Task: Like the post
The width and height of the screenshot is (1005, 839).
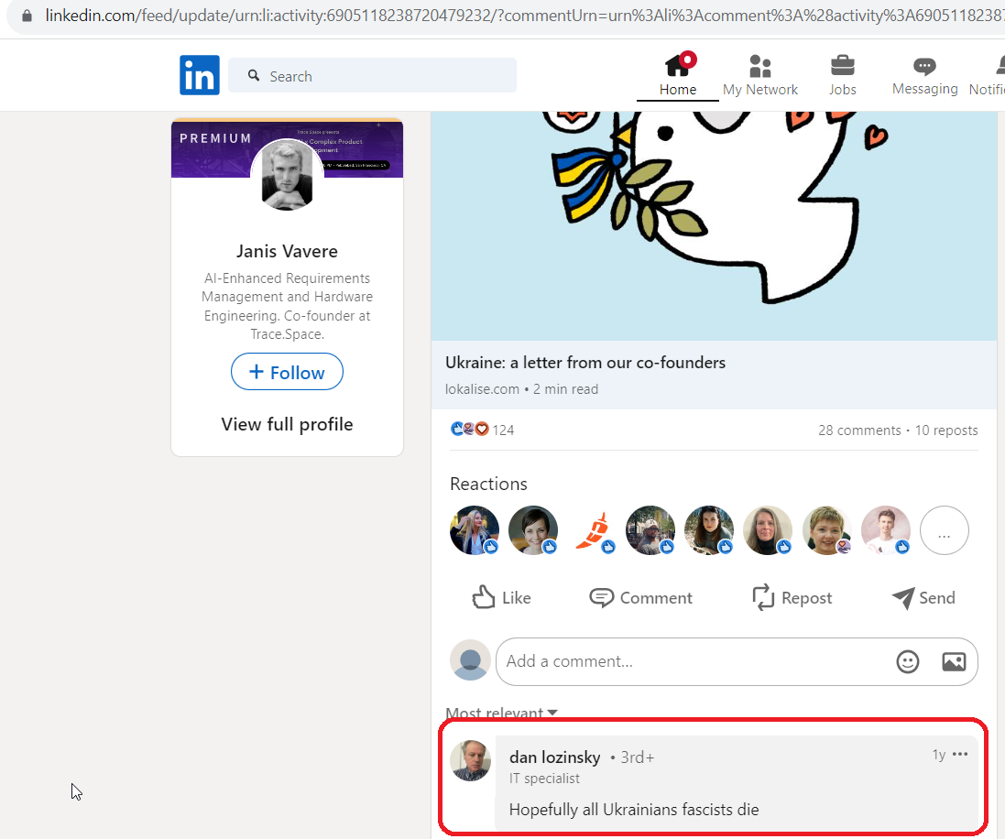Action: pos(501,597)
